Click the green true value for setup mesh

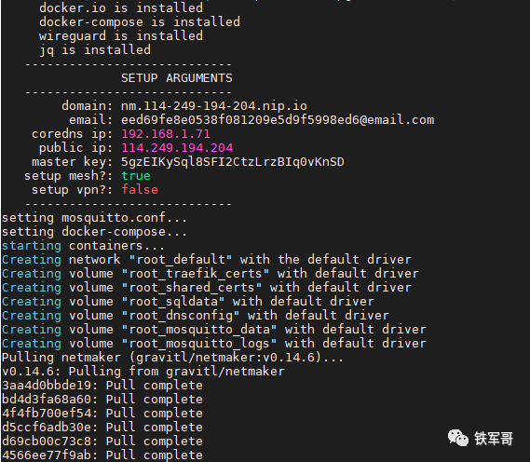click(136, 176)
